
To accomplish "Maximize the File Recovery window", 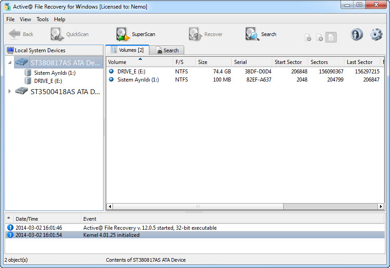I will point(359,5).
